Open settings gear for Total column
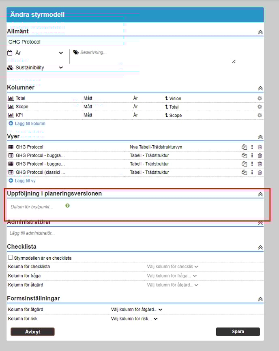 point(260,98)
